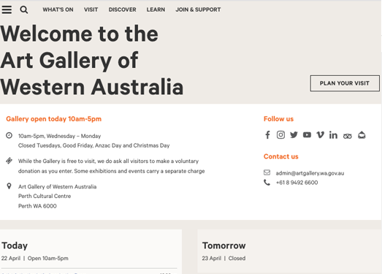Visit the Twitter bird icon
This screenshot has height=274, width=382.
294,134
